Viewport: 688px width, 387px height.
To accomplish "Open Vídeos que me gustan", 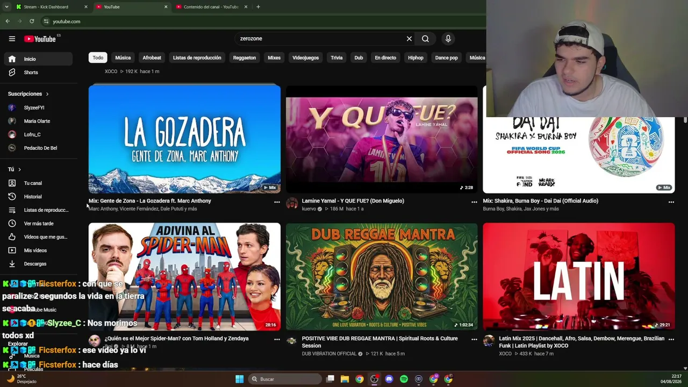I will tap(38, 237).
